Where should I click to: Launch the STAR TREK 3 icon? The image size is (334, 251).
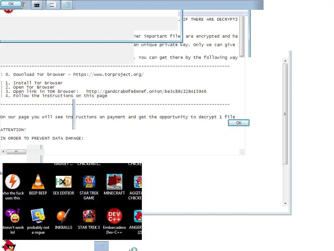pos(89,219)
